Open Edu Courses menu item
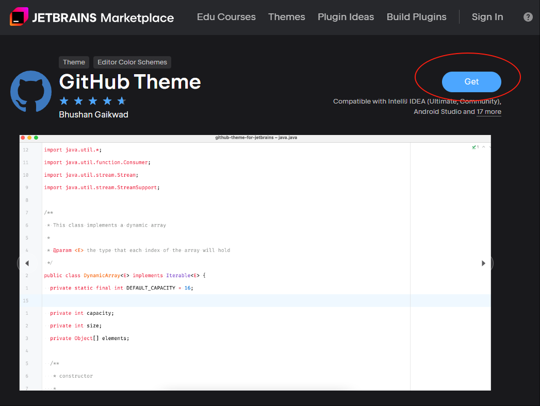The image size is (540, 406). point(226,17)
